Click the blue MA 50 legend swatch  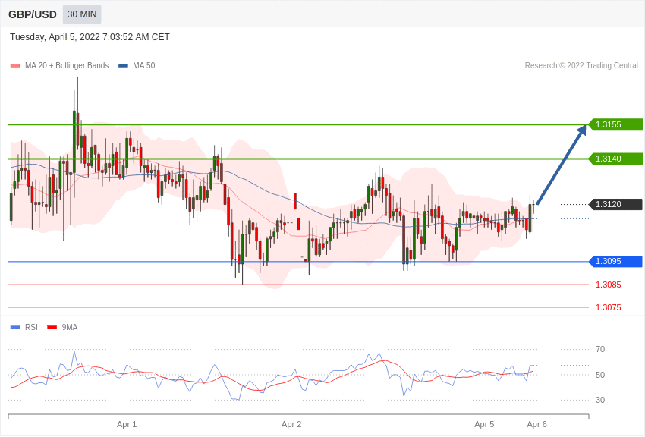[123, 65]
